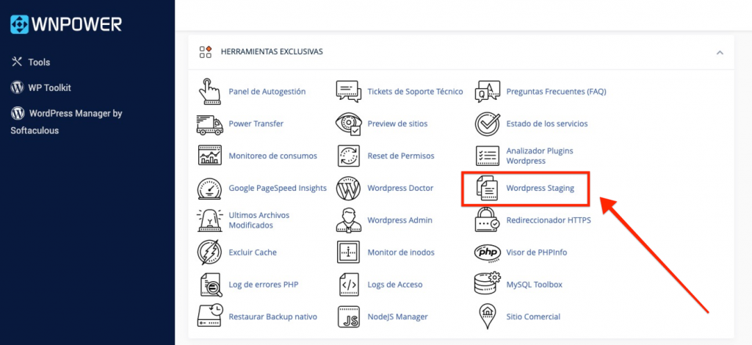Image resolution: width=752 pixels, height=345 pixels.
Task: Click the Herramientas Exclusivas grid icon
Action: pyautogui.click(x=206, y=51)
